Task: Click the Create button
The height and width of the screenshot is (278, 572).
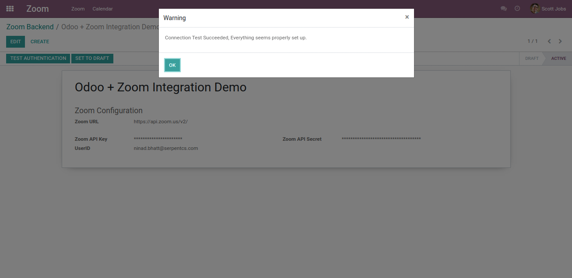Action: pos(40,42)
